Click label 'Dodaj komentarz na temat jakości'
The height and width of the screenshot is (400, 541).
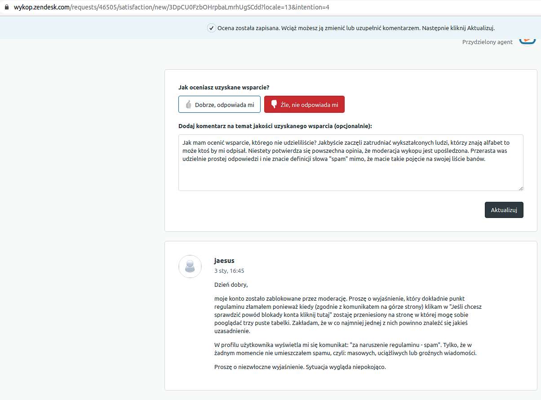click(275, 126)
